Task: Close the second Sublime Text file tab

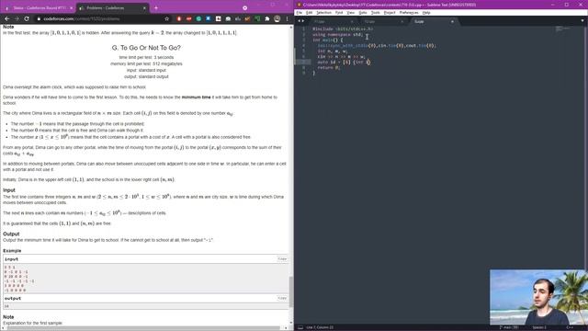Action: pos(402,21)
